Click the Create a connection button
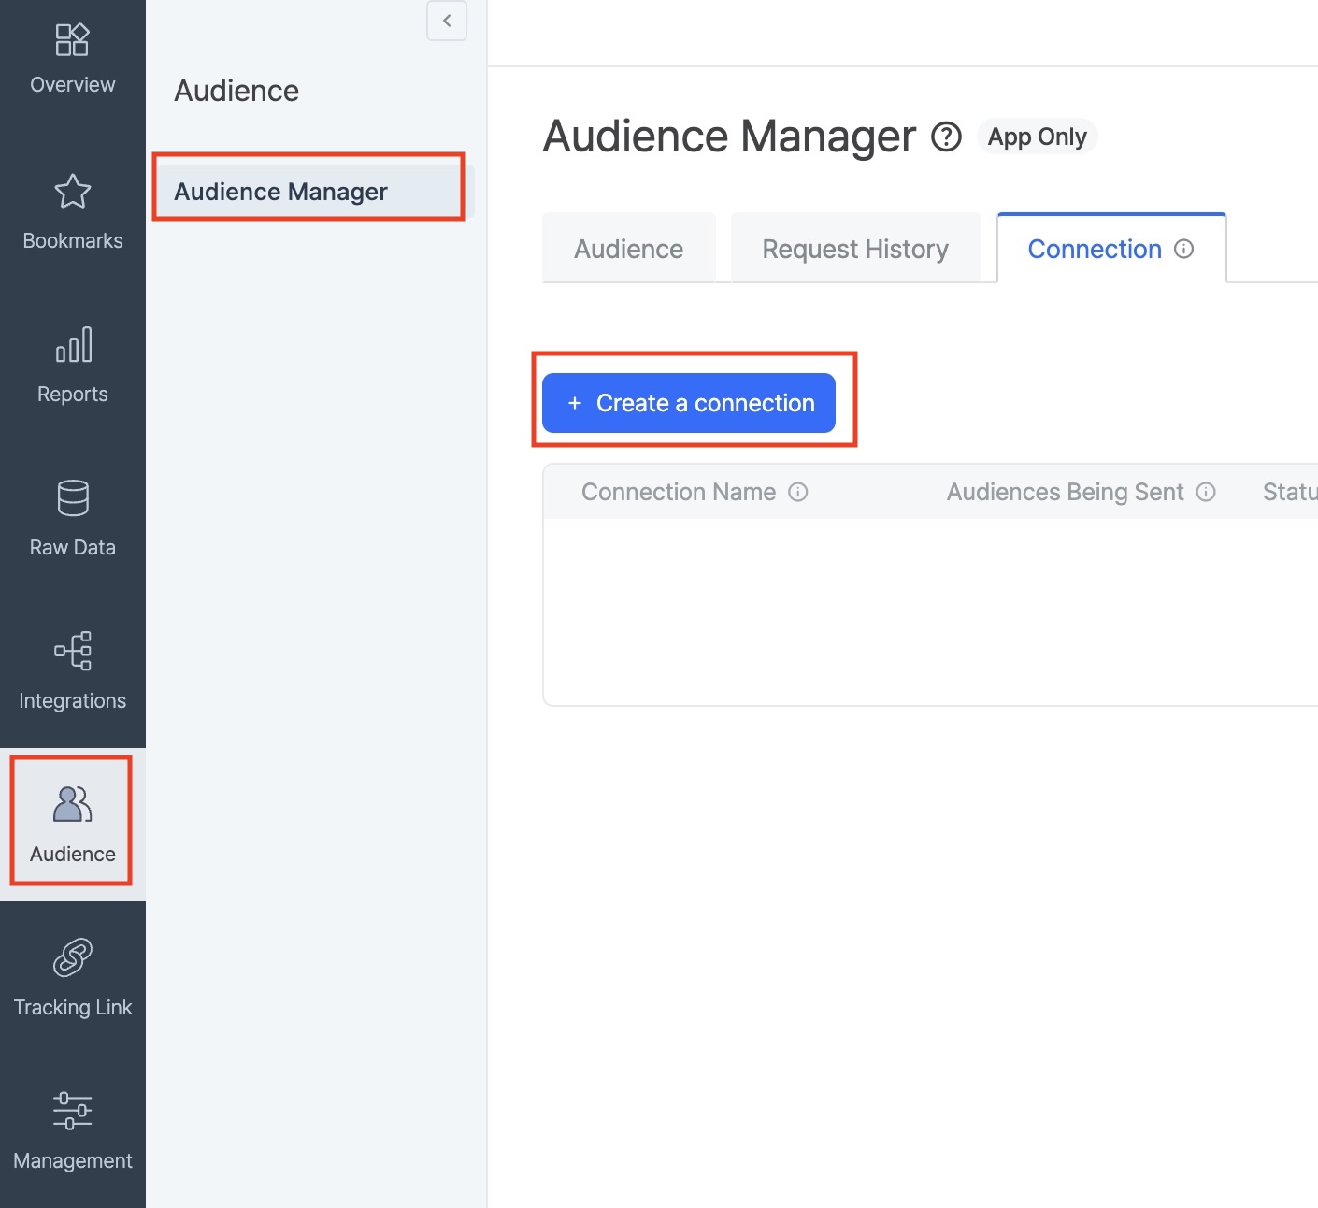 (689, 403)
